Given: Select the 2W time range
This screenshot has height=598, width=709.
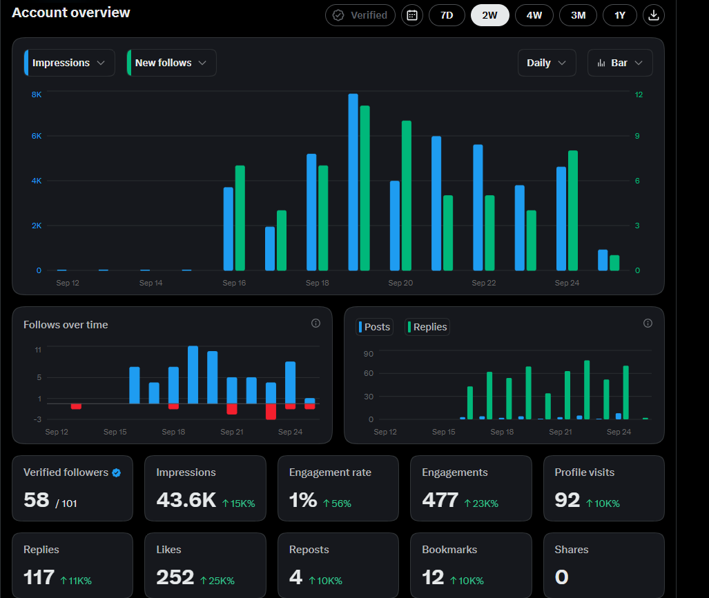Looking at the screenshot, I should pos(489,15).
